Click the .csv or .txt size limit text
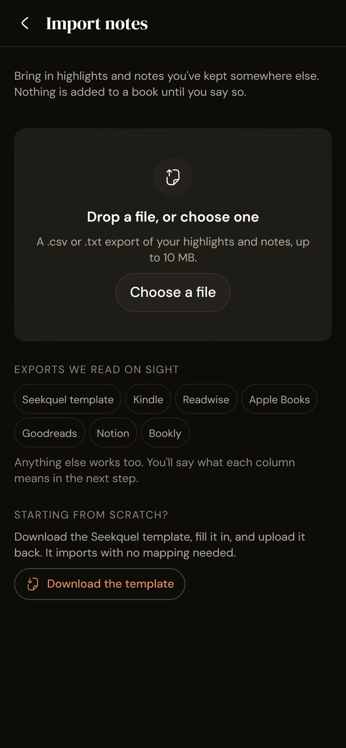This screenshot has height=748, width=346. click(x=173, y=250)
